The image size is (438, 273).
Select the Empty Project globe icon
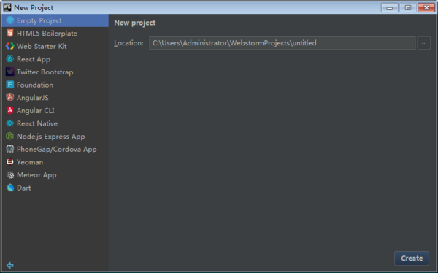point(10,20)
